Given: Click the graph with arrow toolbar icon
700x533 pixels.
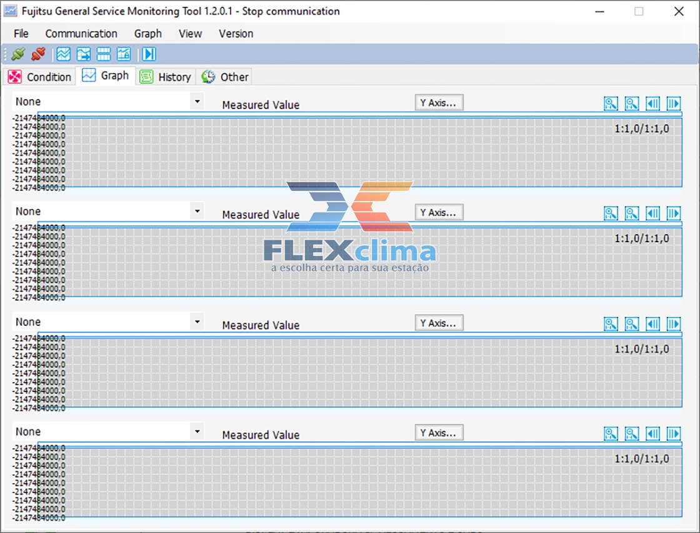Looking at the screenshot, I should [84, 54].
